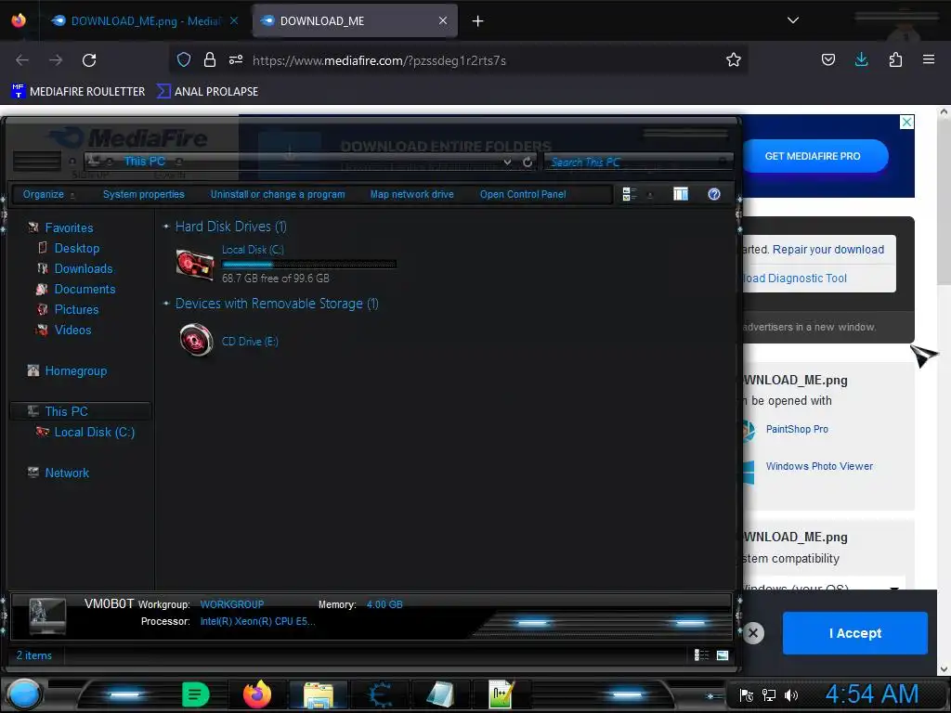
Task: Click This PC in the address breadcrumb
Action: tap(144, 162)
